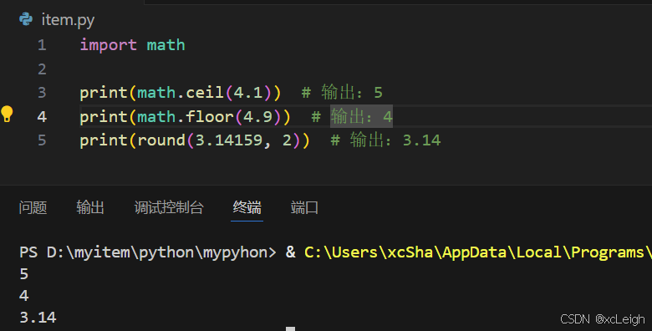Click the lightbulb quick-fix icon
The height and width of the screenshot is (331, 652).
click(x=7, y=114)
